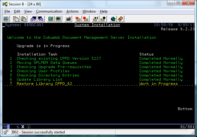Quit macro playback with the black square cassette icon
Screen dimensions: 197x137
point(103,19)
